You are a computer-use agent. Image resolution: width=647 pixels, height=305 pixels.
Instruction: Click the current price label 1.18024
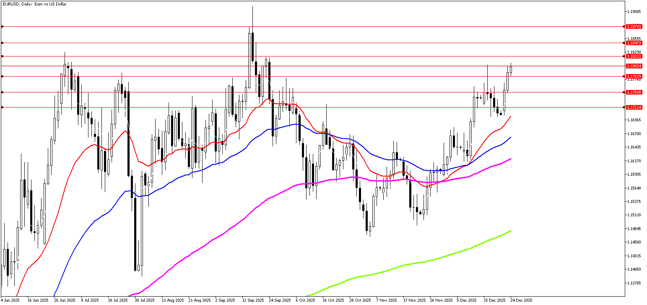pyautogui.click(x=634, y=66)
